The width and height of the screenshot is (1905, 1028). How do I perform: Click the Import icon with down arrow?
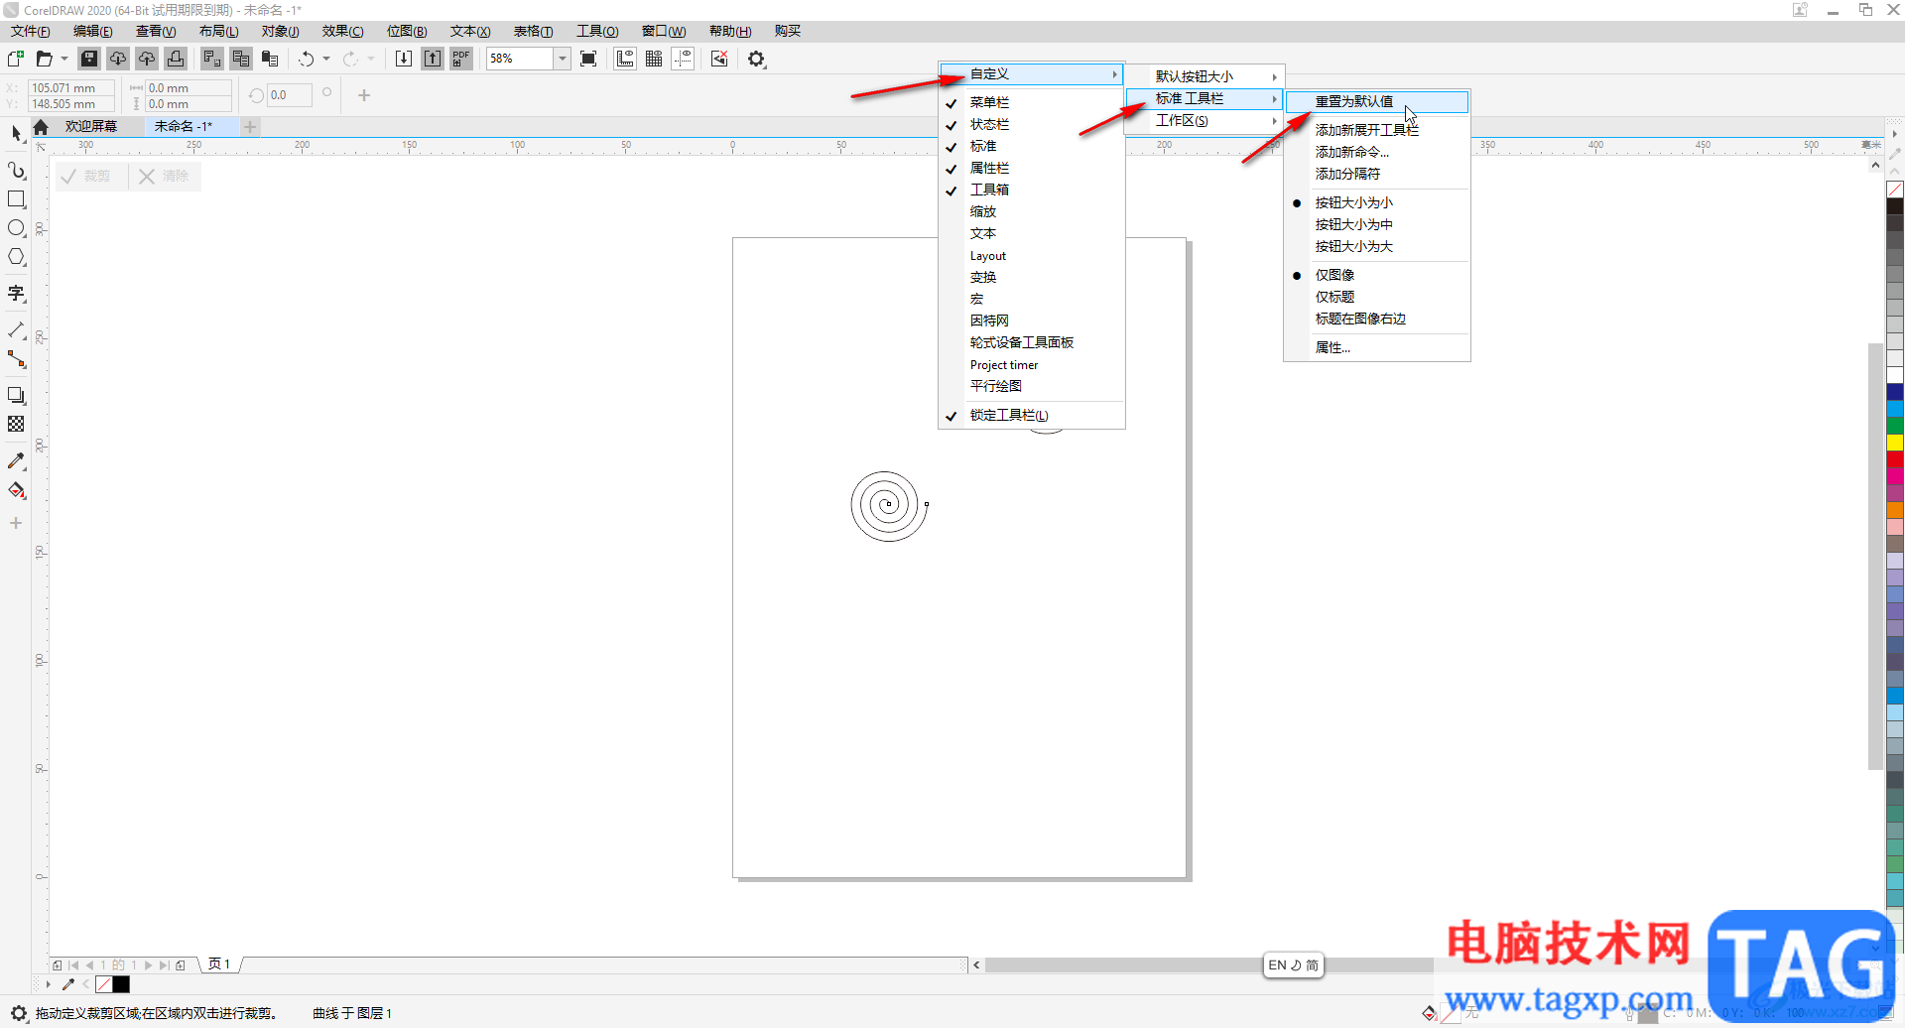pos(404,59)
